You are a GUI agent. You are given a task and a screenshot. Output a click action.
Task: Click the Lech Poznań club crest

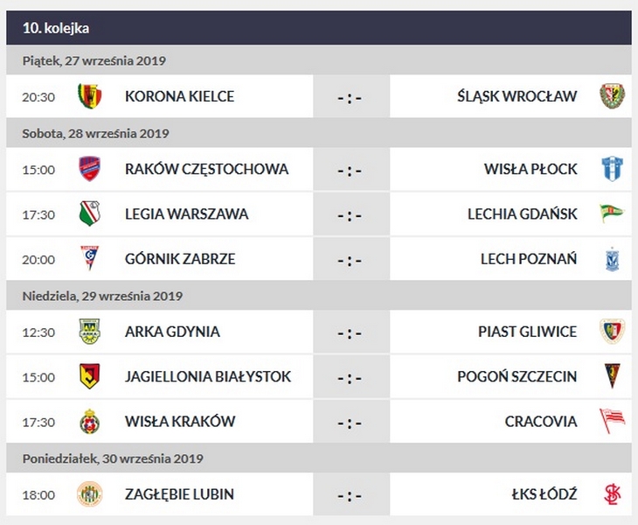click(x=612, y=259)
